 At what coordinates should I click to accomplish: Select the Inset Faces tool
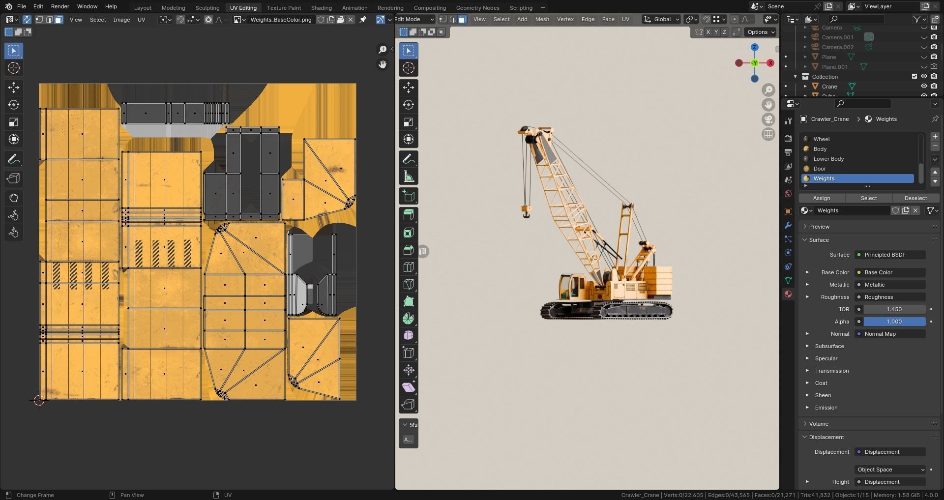(x=409, y=233)
